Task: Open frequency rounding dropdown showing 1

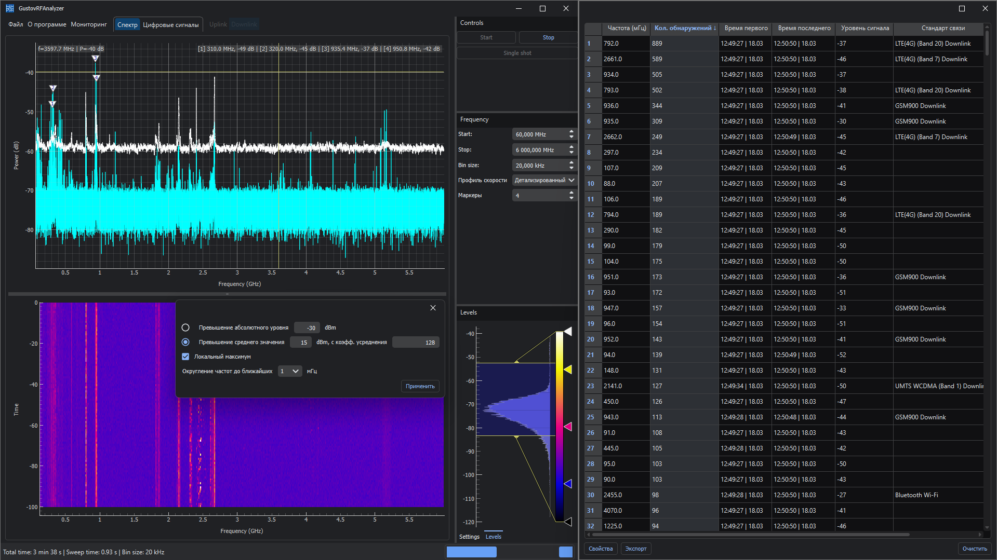Action: click(289, 371)
